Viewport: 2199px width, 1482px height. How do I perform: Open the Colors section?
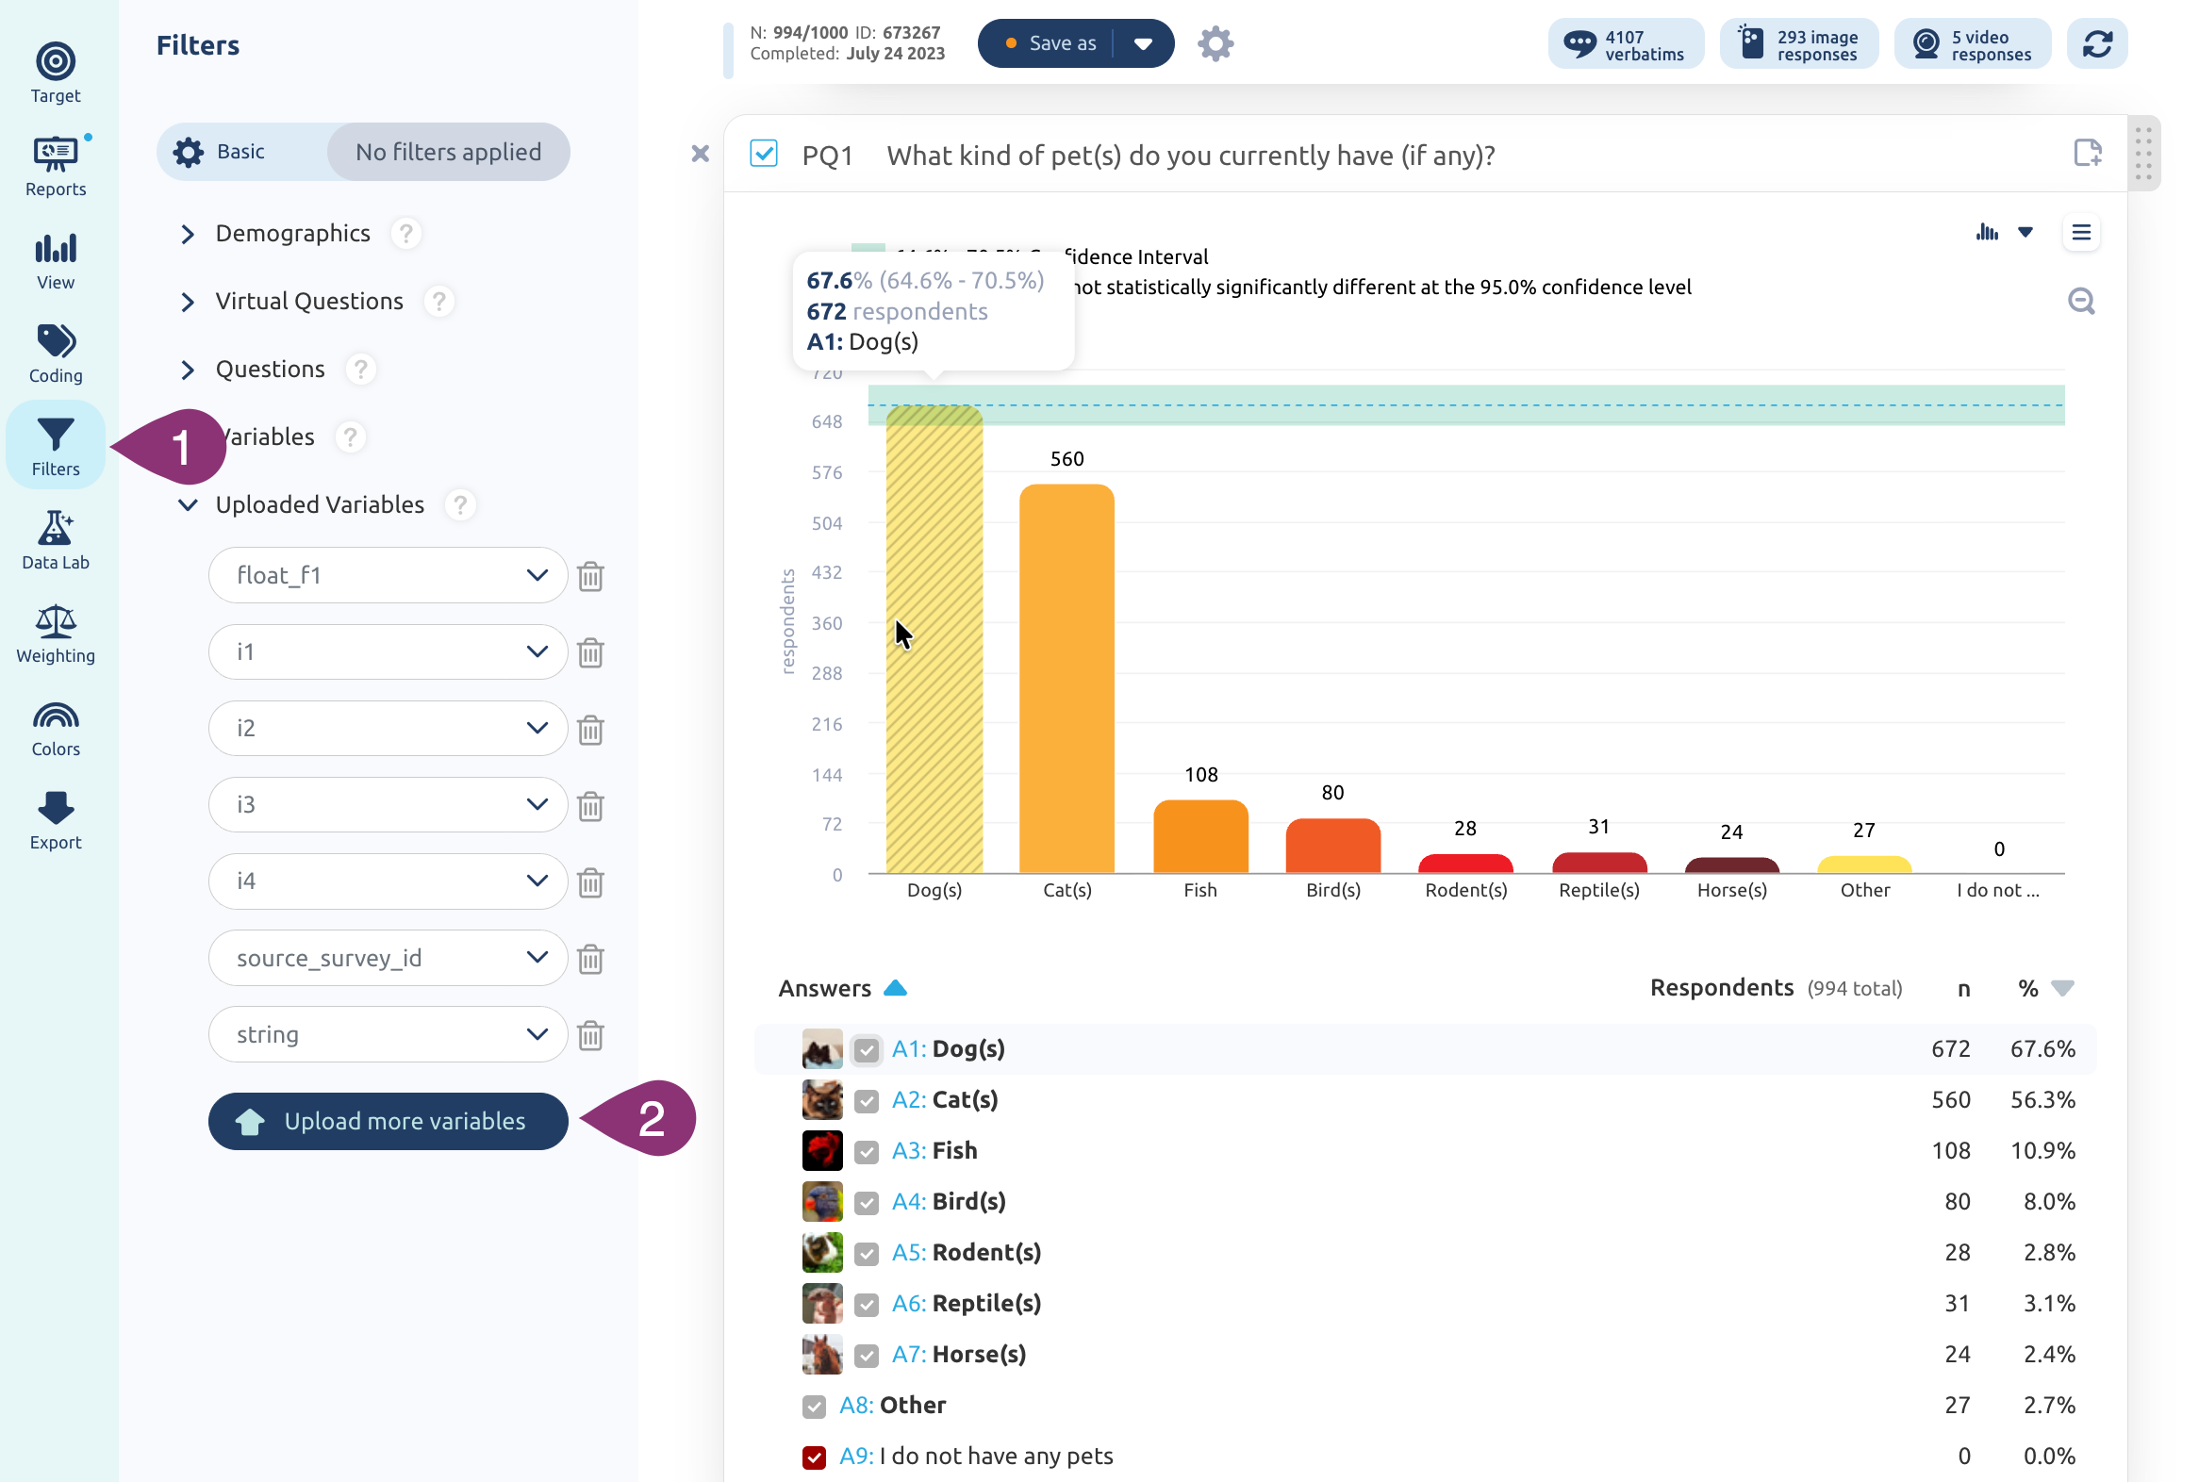tap(55, 727)
